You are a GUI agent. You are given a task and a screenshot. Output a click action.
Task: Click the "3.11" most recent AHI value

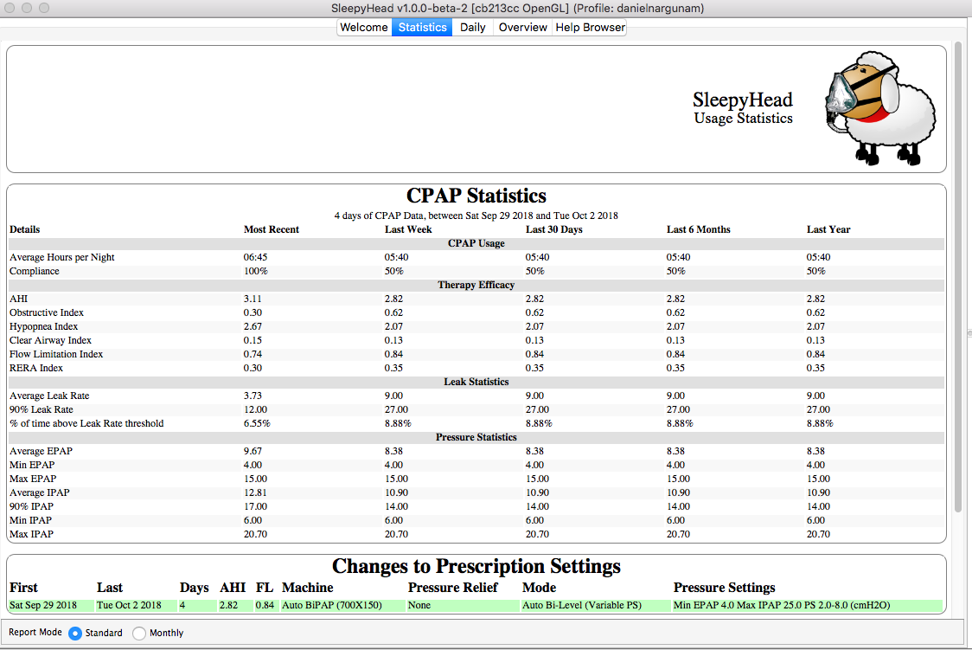coord(253,299)
